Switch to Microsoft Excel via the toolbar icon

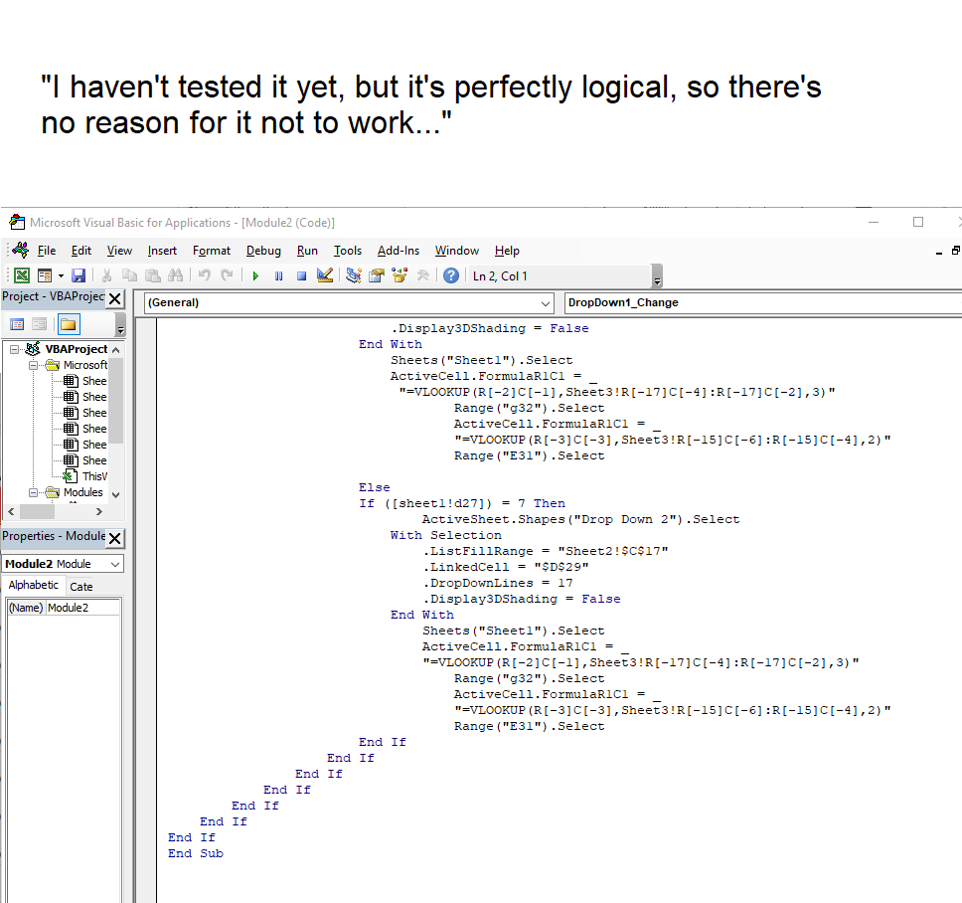tap(22, 275)
